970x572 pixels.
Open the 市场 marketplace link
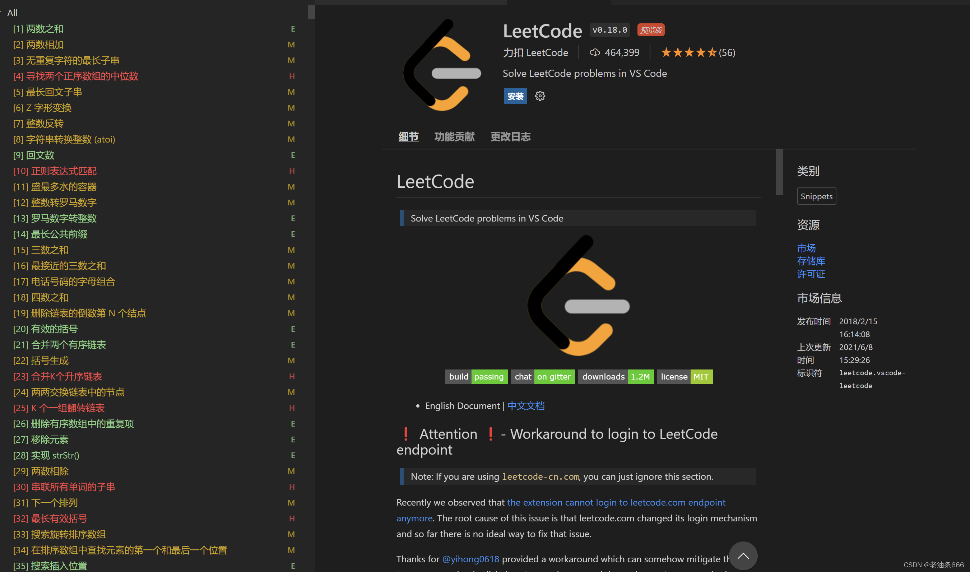(807, 248)
